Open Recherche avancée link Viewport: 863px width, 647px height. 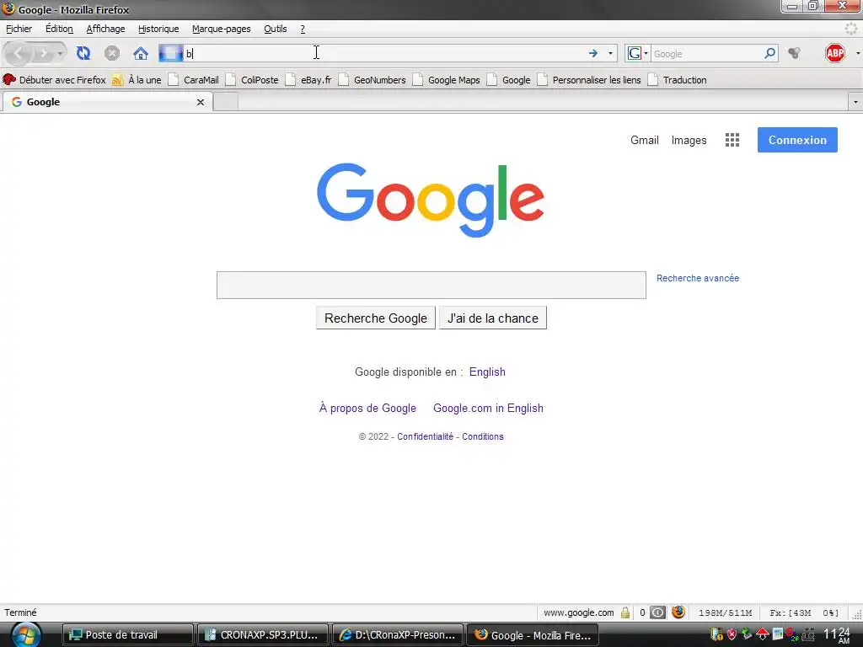coord(697,278)
